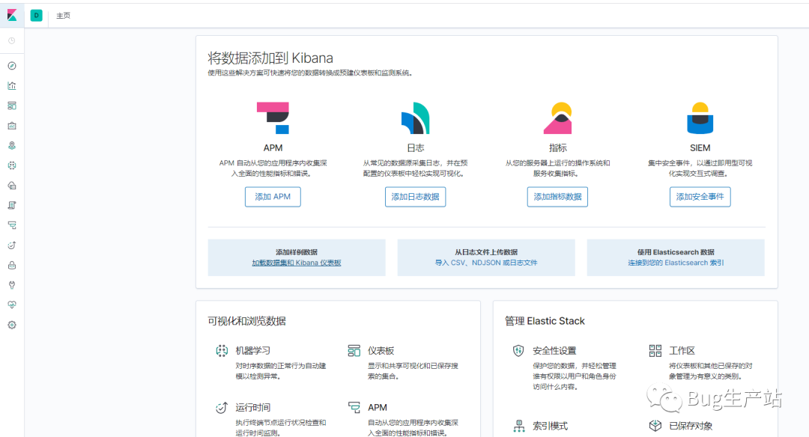Open 导入 CSV、NDJSON 或日志文件 link

click(x=486, y=263)
